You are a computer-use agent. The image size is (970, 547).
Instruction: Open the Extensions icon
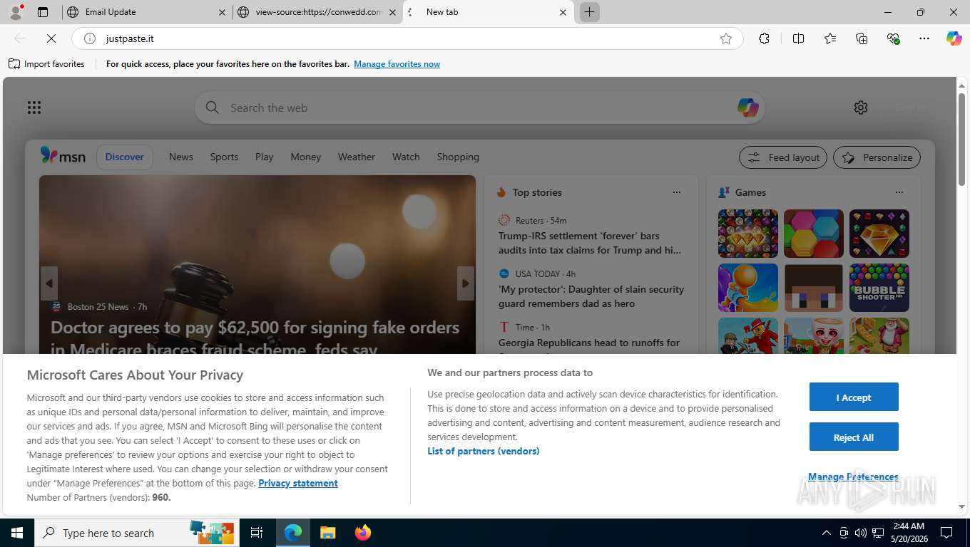pyautogui.click(x=764, y=38)
